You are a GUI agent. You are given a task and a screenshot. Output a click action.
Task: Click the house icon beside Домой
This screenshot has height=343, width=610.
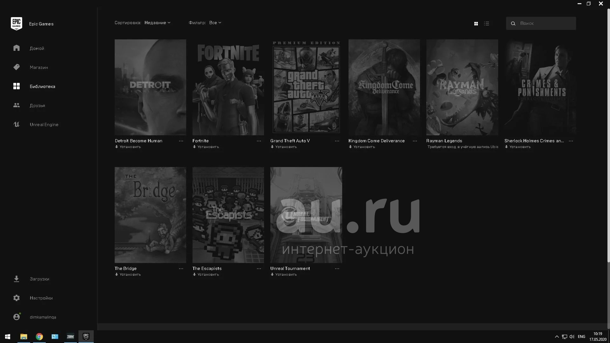coord(17,48)
